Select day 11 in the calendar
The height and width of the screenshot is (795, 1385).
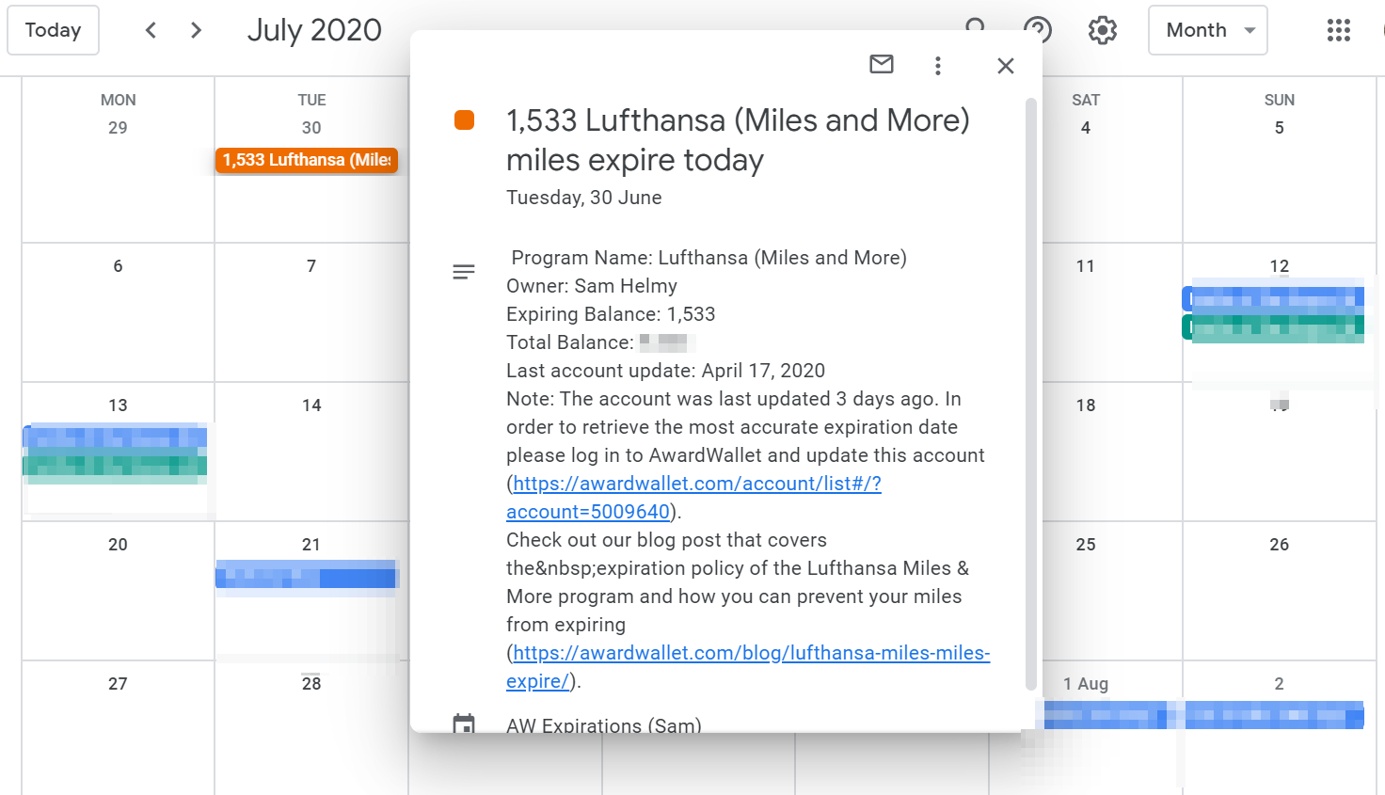[1086, 266]
